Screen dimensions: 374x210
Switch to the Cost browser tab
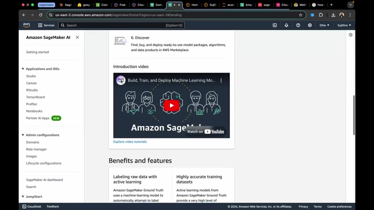point(102,5)
